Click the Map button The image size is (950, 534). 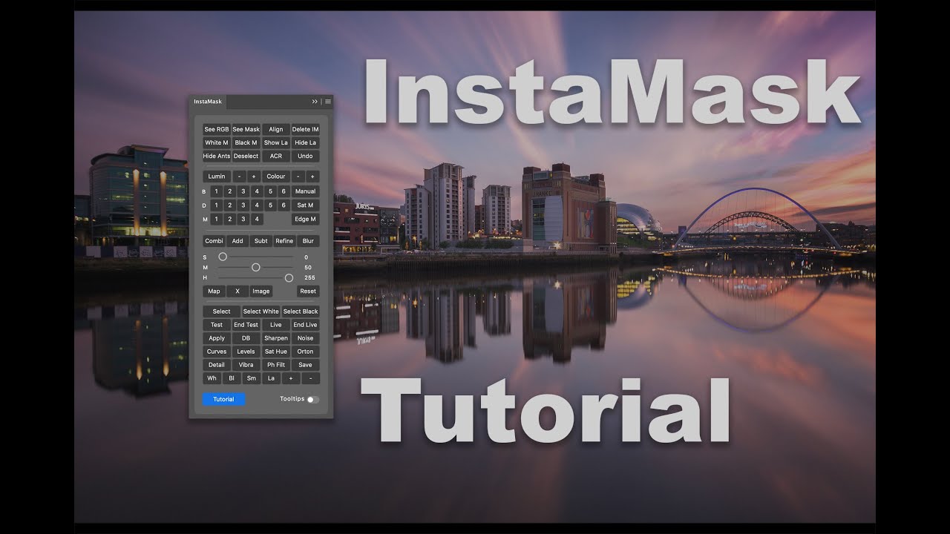pos(214,291)
